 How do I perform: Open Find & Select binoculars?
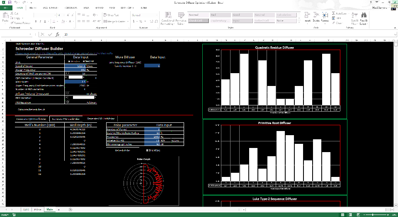(x=364, y=19)
